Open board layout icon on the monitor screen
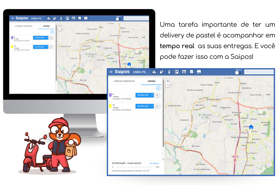Viewport: 278px width, 185px height. (67, 18)
